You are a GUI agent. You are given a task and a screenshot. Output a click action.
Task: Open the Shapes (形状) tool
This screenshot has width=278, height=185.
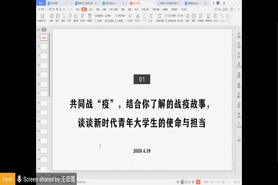(x=69, y=15)
